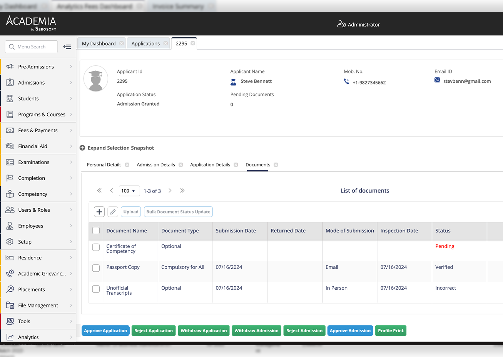The width and height of the screenshot is (503, 357).
Task: Collapse the sidebar menu toggle icon
Action: coord(67,47)
